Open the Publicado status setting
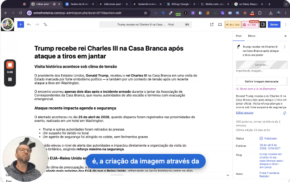Viewport: 290px width, 182px height. tap(268, 139)
